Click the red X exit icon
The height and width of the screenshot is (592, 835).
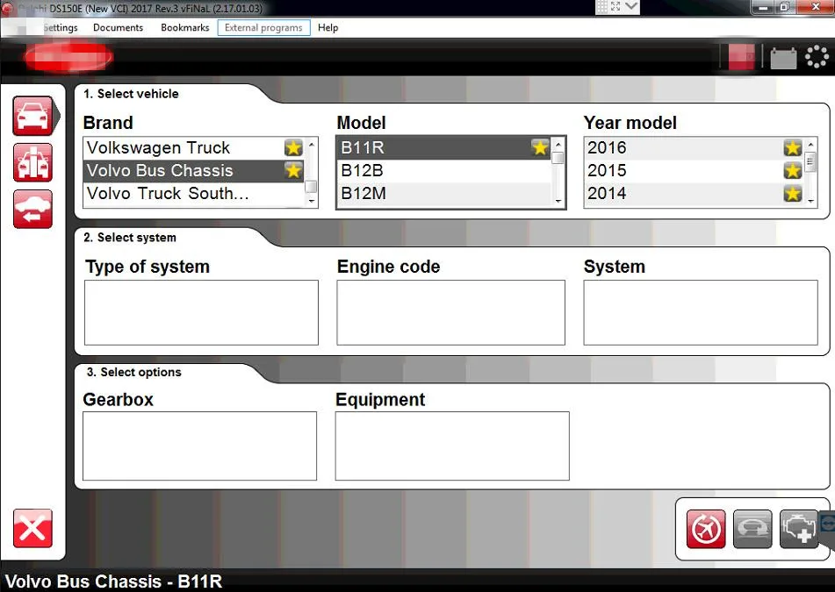[32, 528]
